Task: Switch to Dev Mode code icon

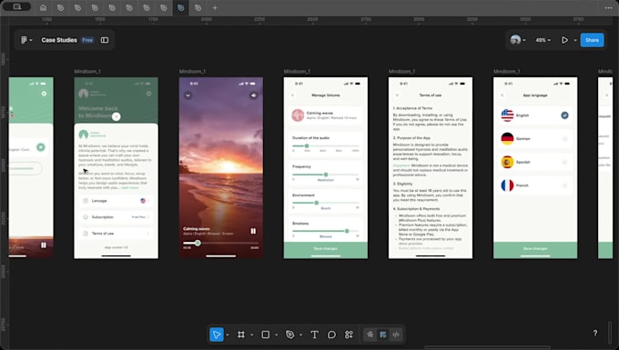Action: (396, 335)
